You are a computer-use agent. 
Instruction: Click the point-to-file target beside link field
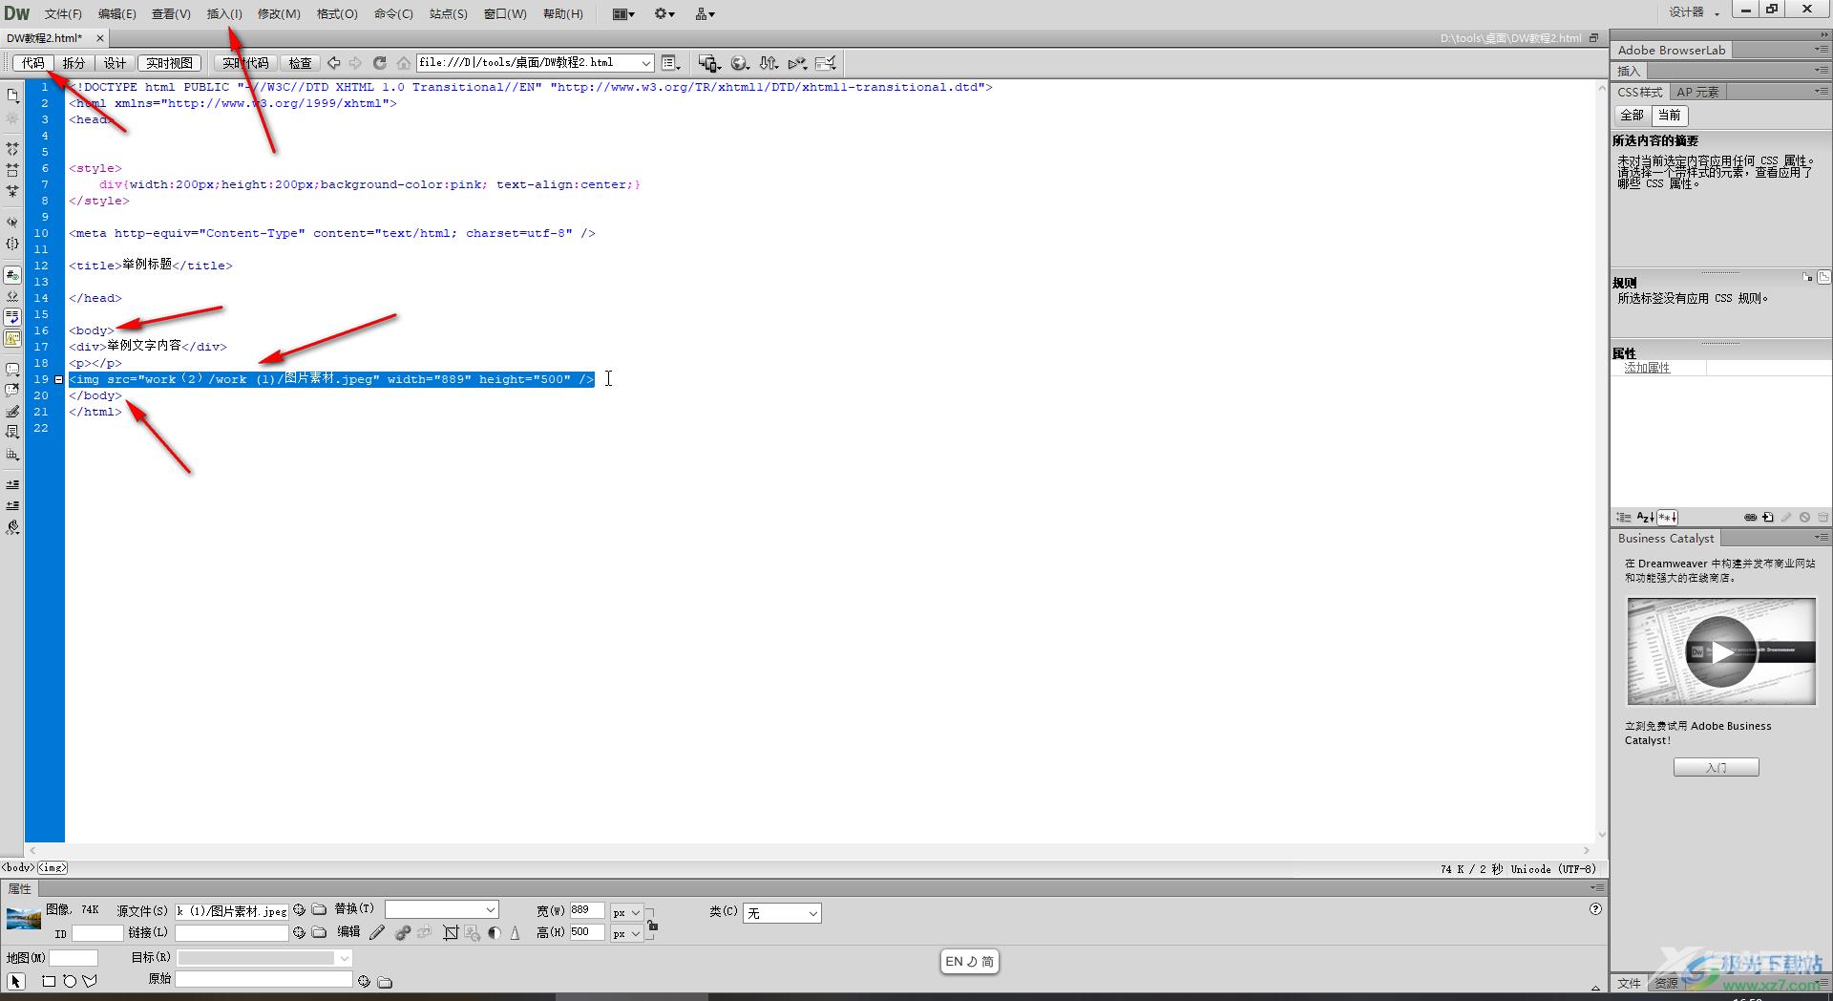(x=299, y=932)
